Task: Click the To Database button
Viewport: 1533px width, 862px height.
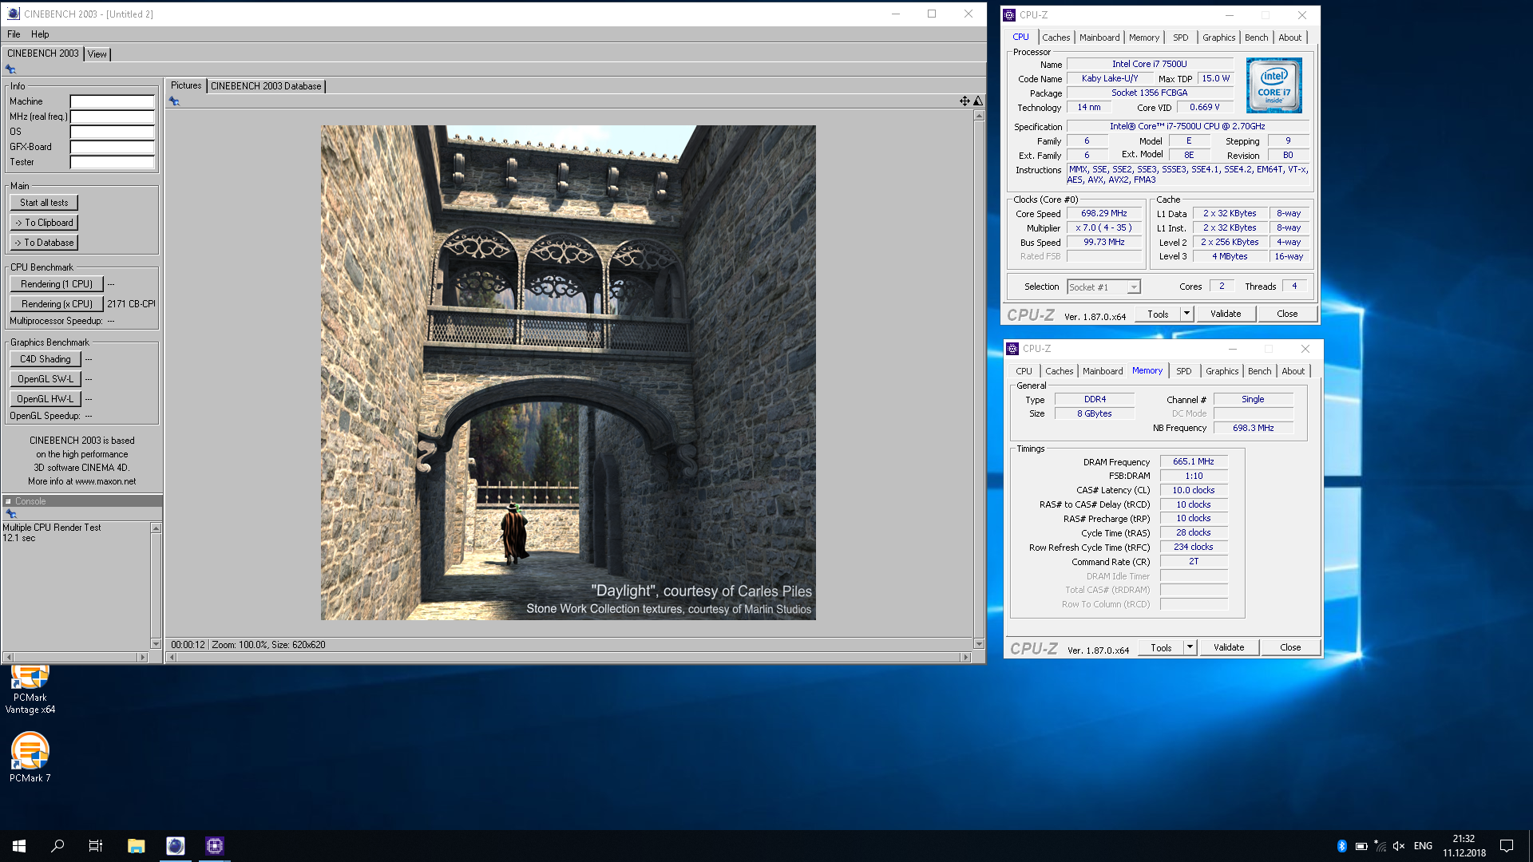Action: (44, 243)
